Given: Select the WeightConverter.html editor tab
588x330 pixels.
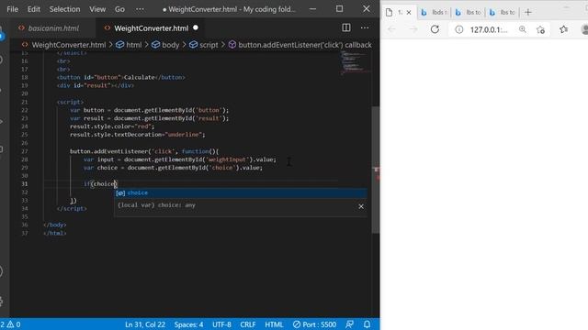Looking at the screenshot, I should (151, 28).
